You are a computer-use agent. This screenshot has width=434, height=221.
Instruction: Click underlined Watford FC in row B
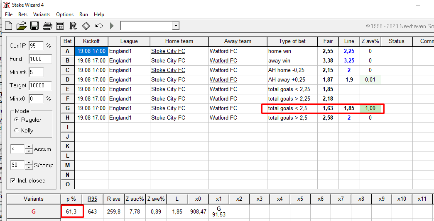(223, 60)
